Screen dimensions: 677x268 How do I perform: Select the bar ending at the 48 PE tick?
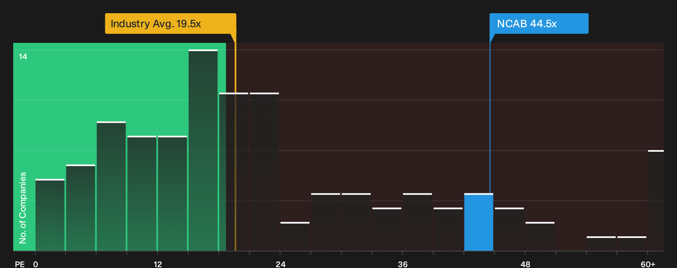coord(509,229)
